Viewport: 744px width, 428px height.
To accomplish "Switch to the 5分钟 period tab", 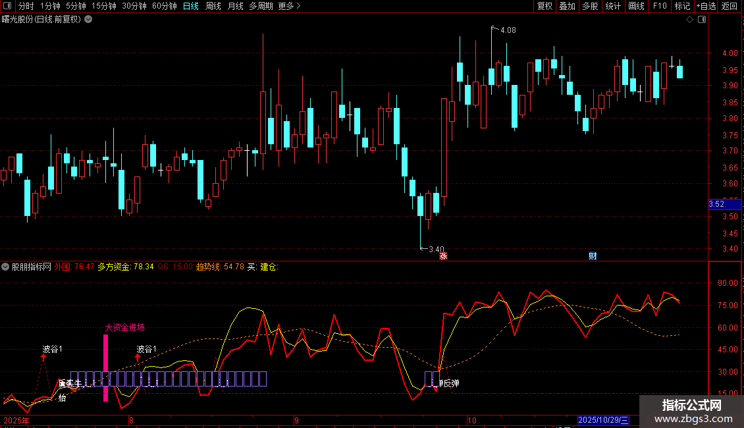I will click(76, 6).
